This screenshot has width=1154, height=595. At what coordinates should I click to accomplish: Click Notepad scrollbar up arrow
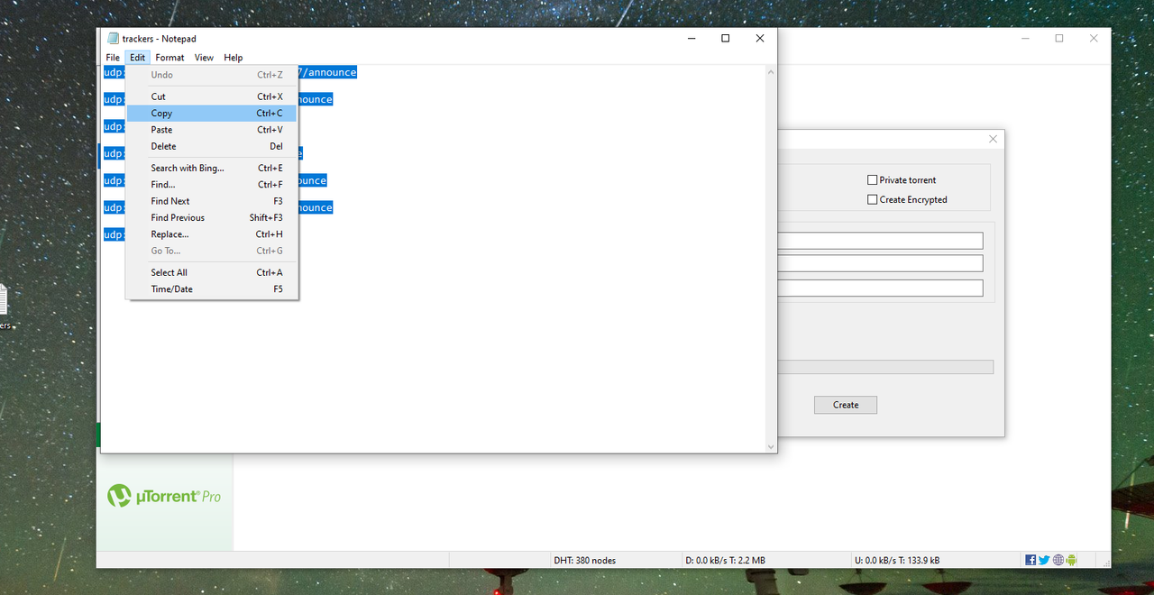click(x=770, y=72)
